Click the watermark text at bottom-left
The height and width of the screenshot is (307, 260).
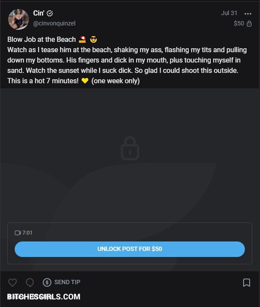point(44,297)
